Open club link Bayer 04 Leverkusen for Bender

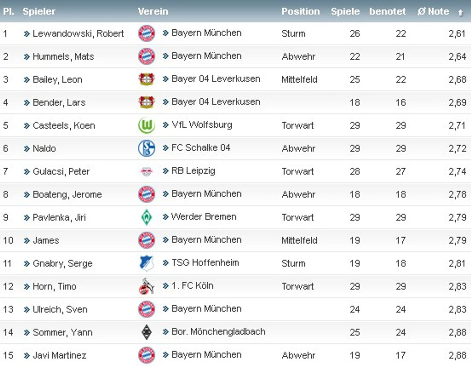216,102
